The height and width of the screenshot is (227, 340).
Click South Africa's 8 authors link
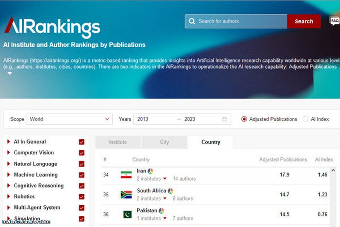click(x=183, y=198)
